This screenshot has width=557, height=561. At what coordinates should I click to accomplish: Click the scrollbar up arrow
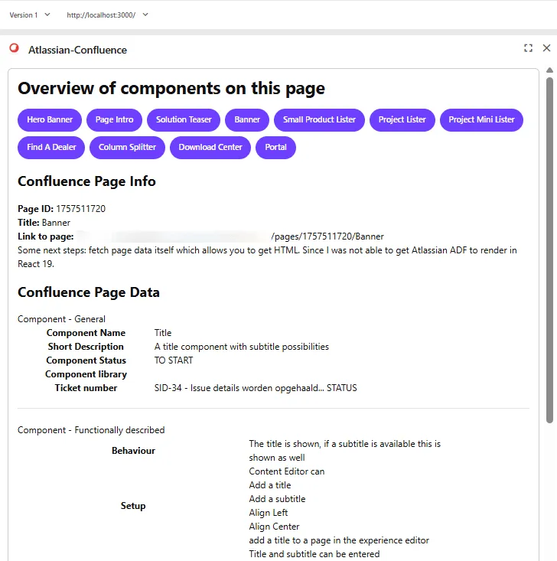pyautogui.click(x=549, y=70)
